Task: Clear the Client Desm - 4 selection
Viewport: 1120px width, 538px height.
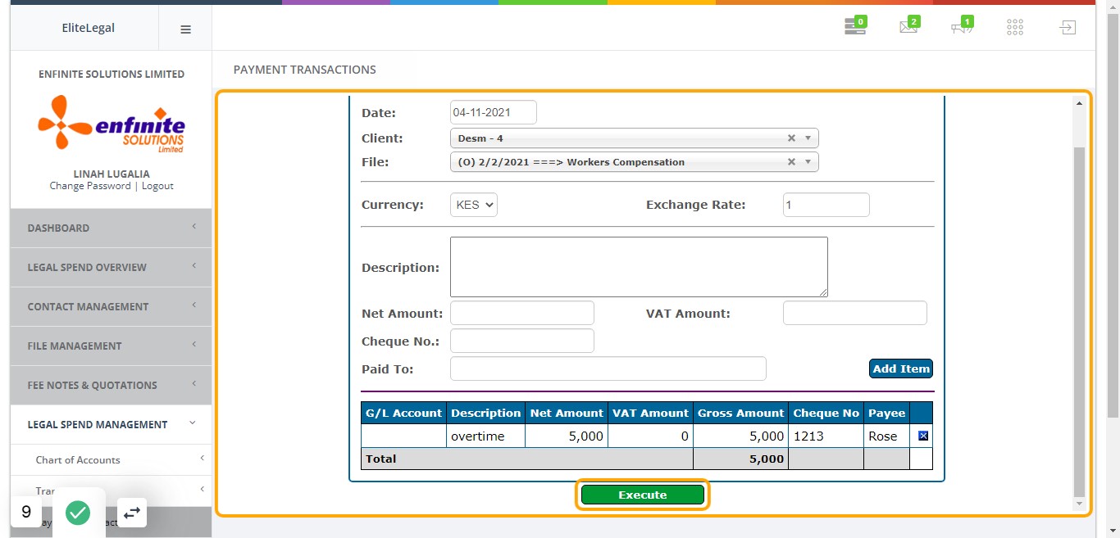Action: [x=791, y=138]
